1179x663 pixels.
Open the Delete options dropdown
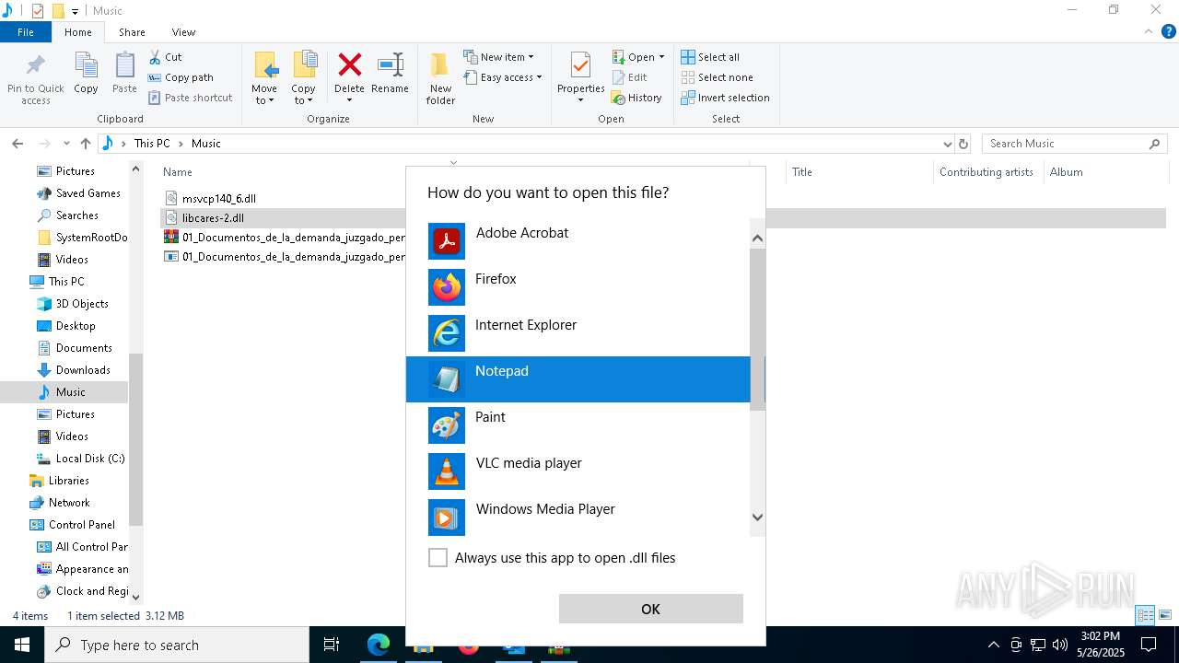[x=349, y=99]
